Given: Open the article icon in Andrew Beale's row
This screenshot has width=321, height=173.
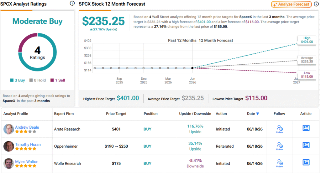Looking at the screenshot, I should tap(306, 128).
